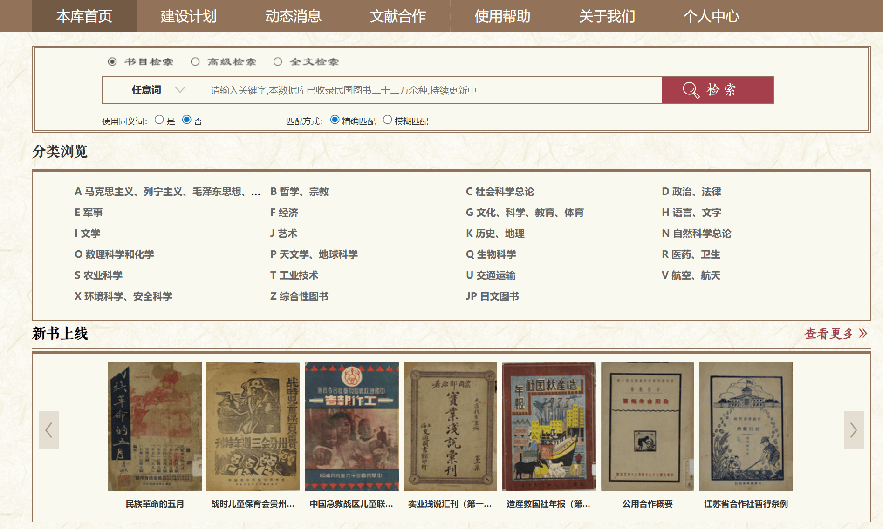Image resolution: width=883 pixels, height=529 pixels.
Task: Click the red search button with magnifier
Action: (x=717, y=90)
